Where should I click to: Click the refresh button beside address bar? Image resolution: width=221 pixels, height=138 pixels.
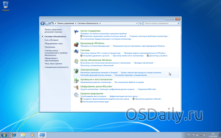140,23
